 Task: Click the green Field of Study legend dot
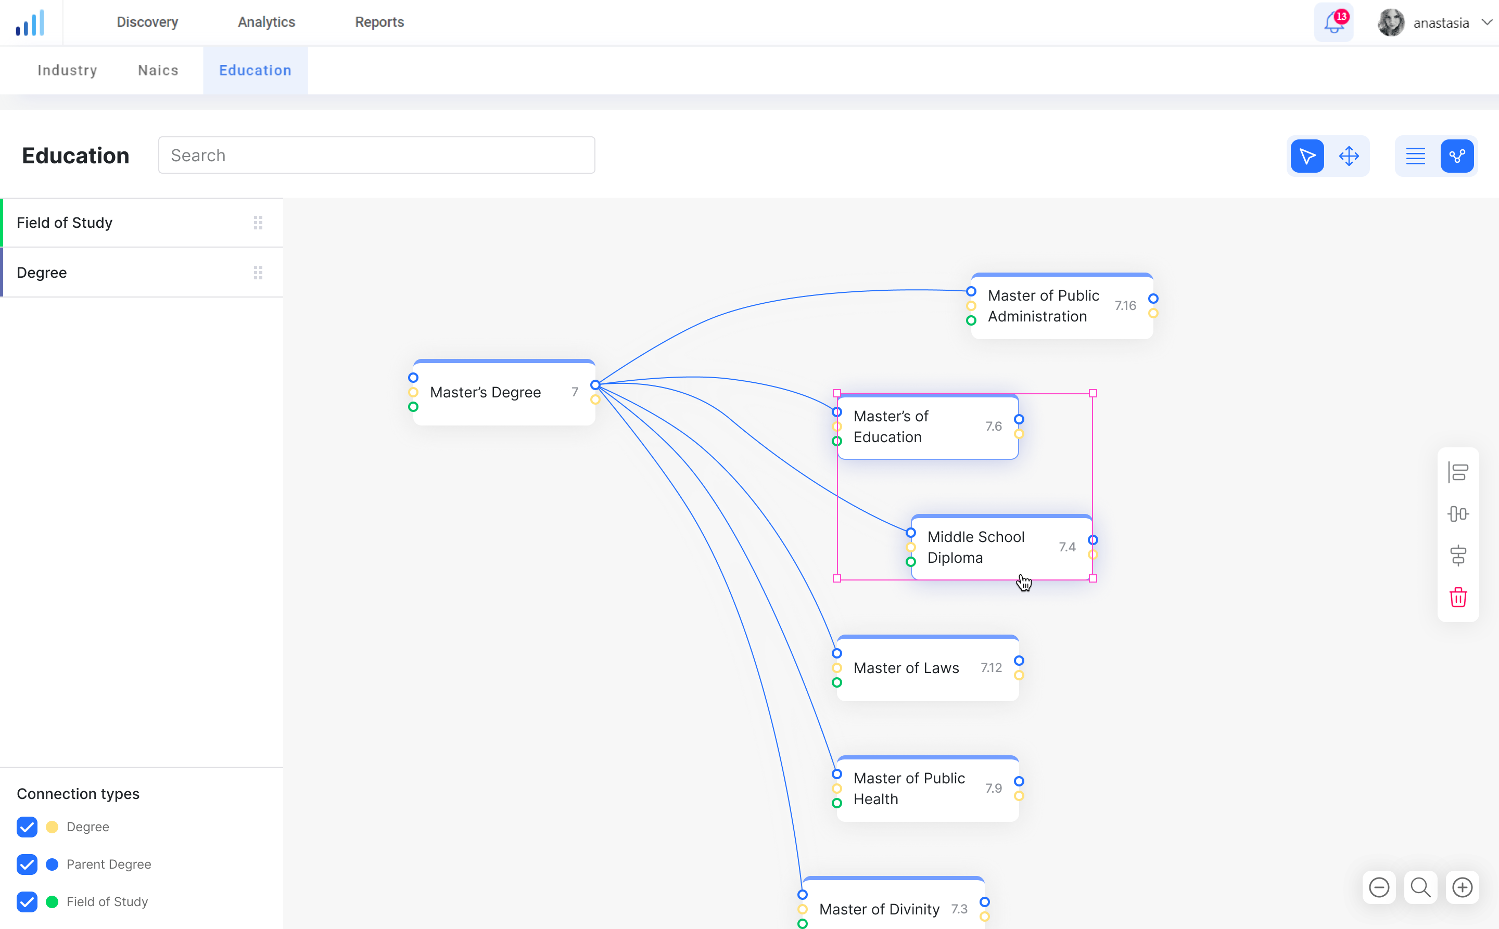[x=52, y=902]
